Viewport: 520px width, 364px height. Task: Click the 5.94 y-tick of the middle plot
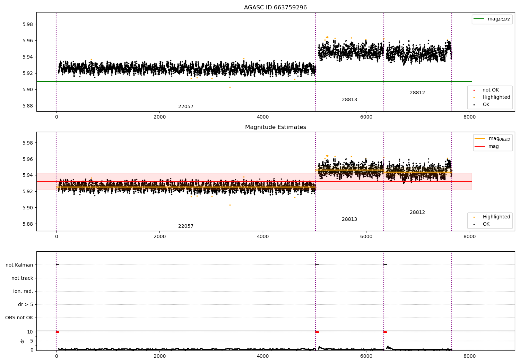click(x=28, y=175)
